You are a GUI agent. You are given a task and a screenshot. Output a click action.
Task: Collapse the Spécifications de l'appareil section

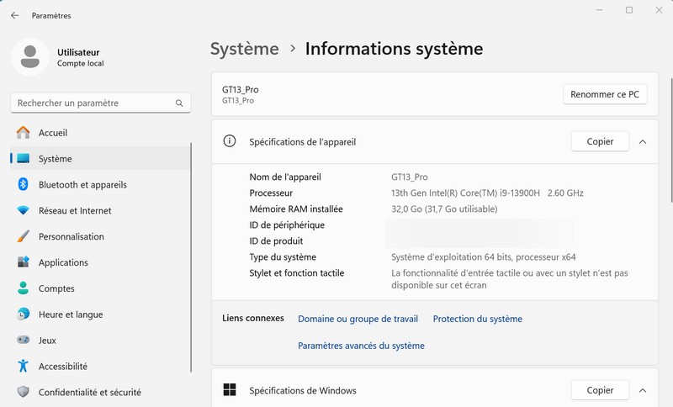643,142
